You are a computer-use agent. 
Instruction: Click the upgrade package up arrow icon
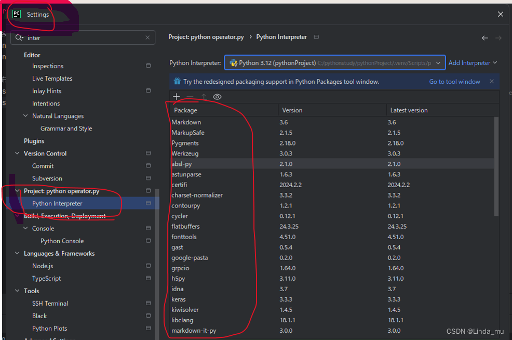204,97
